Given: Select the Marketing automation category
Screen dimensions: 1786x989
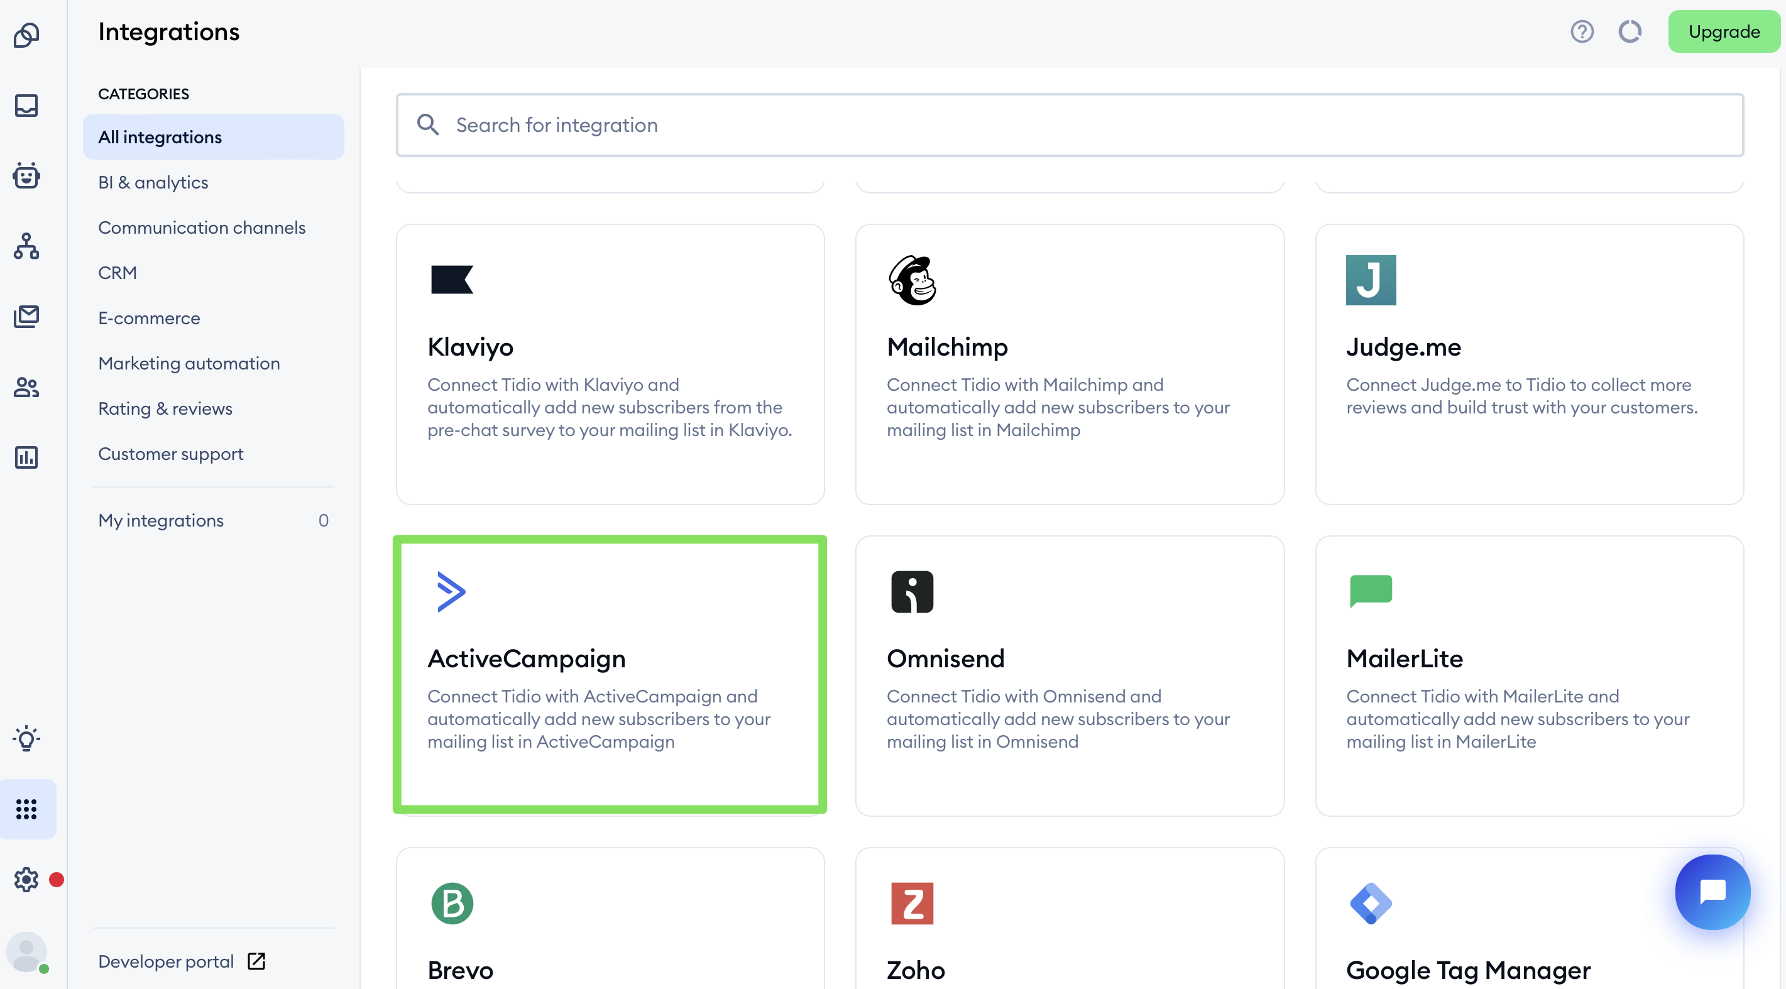Looking at the screenshot, I should point(189,363).
